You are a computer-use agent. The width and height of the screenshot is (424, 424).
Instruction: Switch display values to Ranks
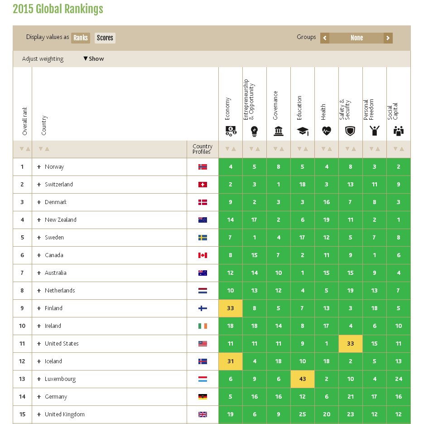(81, 38)
